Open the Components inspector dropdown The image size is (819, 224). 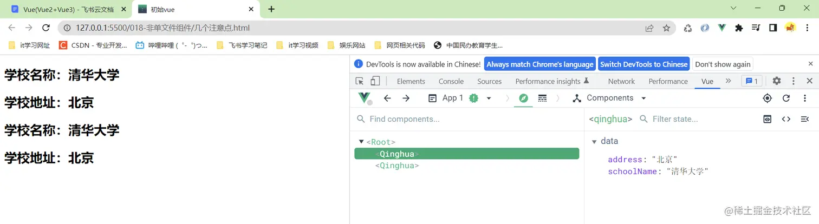pyautogui.click(x=609, y=98)
